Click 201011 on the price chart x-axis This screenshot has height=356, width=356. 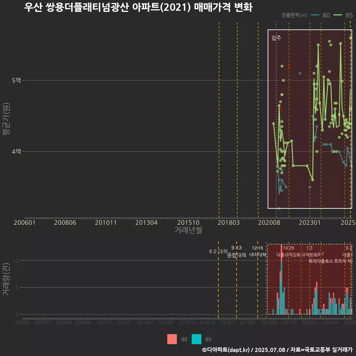click(106, 222)
